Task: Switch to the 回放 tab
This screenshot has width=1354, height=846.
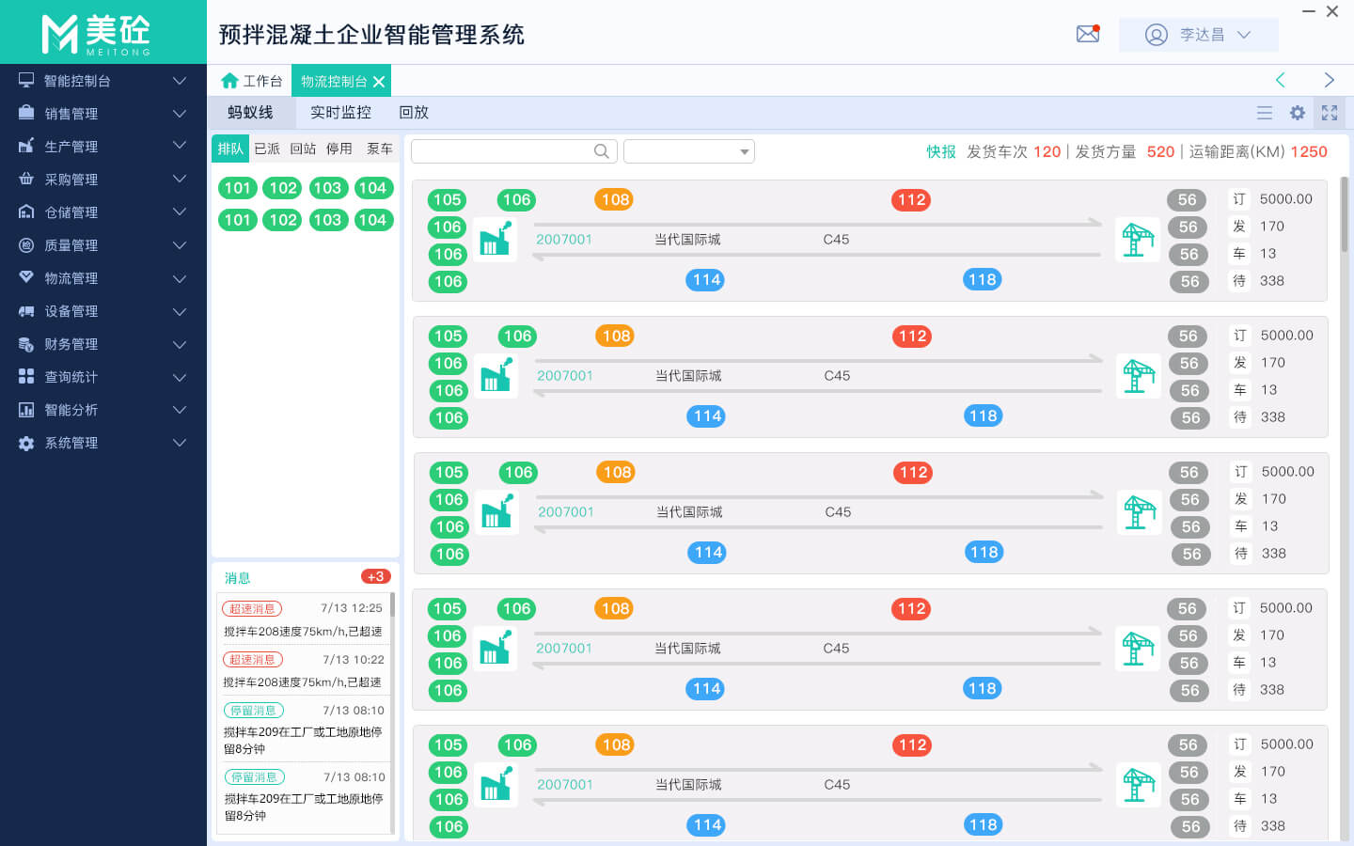Action: coord(414,113)
